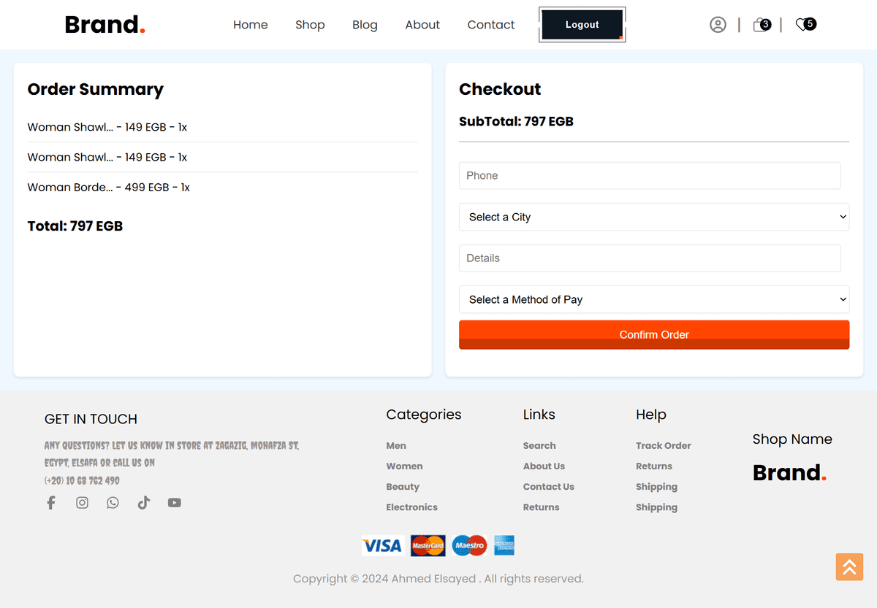Focus the Details input field

(x=650, y=258)
